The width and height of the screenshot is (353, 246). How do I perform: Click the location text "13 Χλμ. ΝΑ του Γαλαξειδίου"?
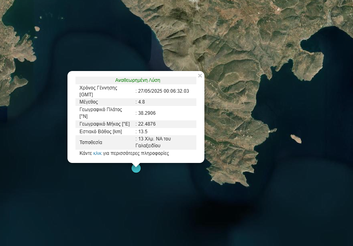point(155,142)
